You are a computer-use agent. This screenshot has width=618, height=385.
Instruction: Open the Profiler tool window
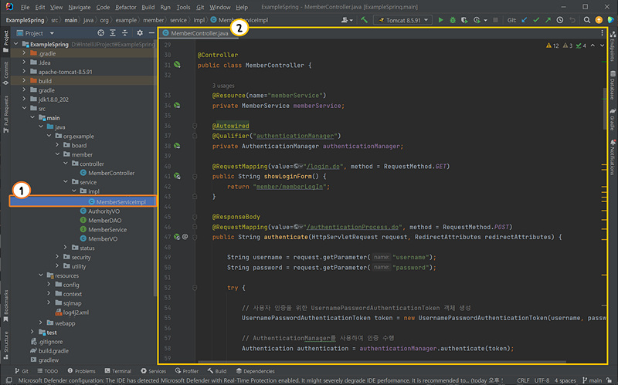click(x=187, y=371)
